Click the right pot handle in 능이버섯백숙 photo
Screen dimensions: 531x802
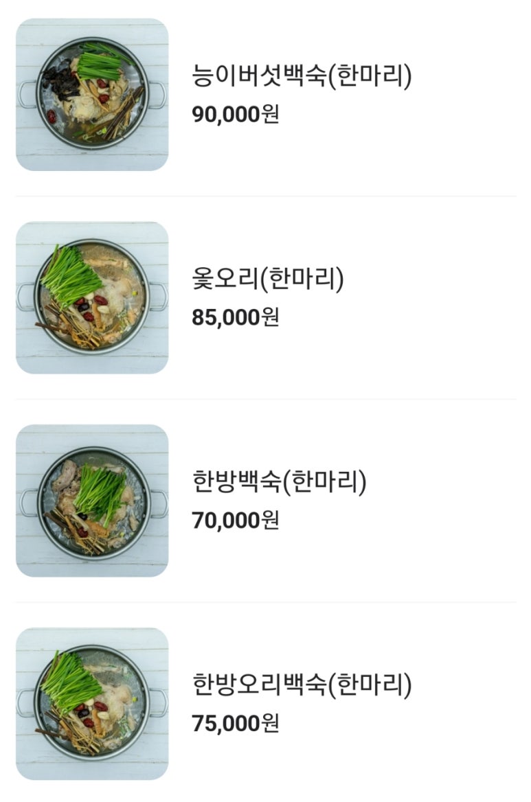159,95
